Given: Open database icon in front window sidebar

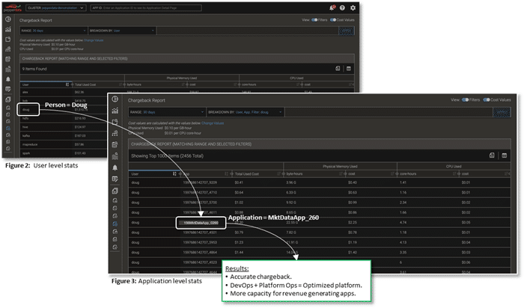Looking at the screenshot, I should 115,144.
